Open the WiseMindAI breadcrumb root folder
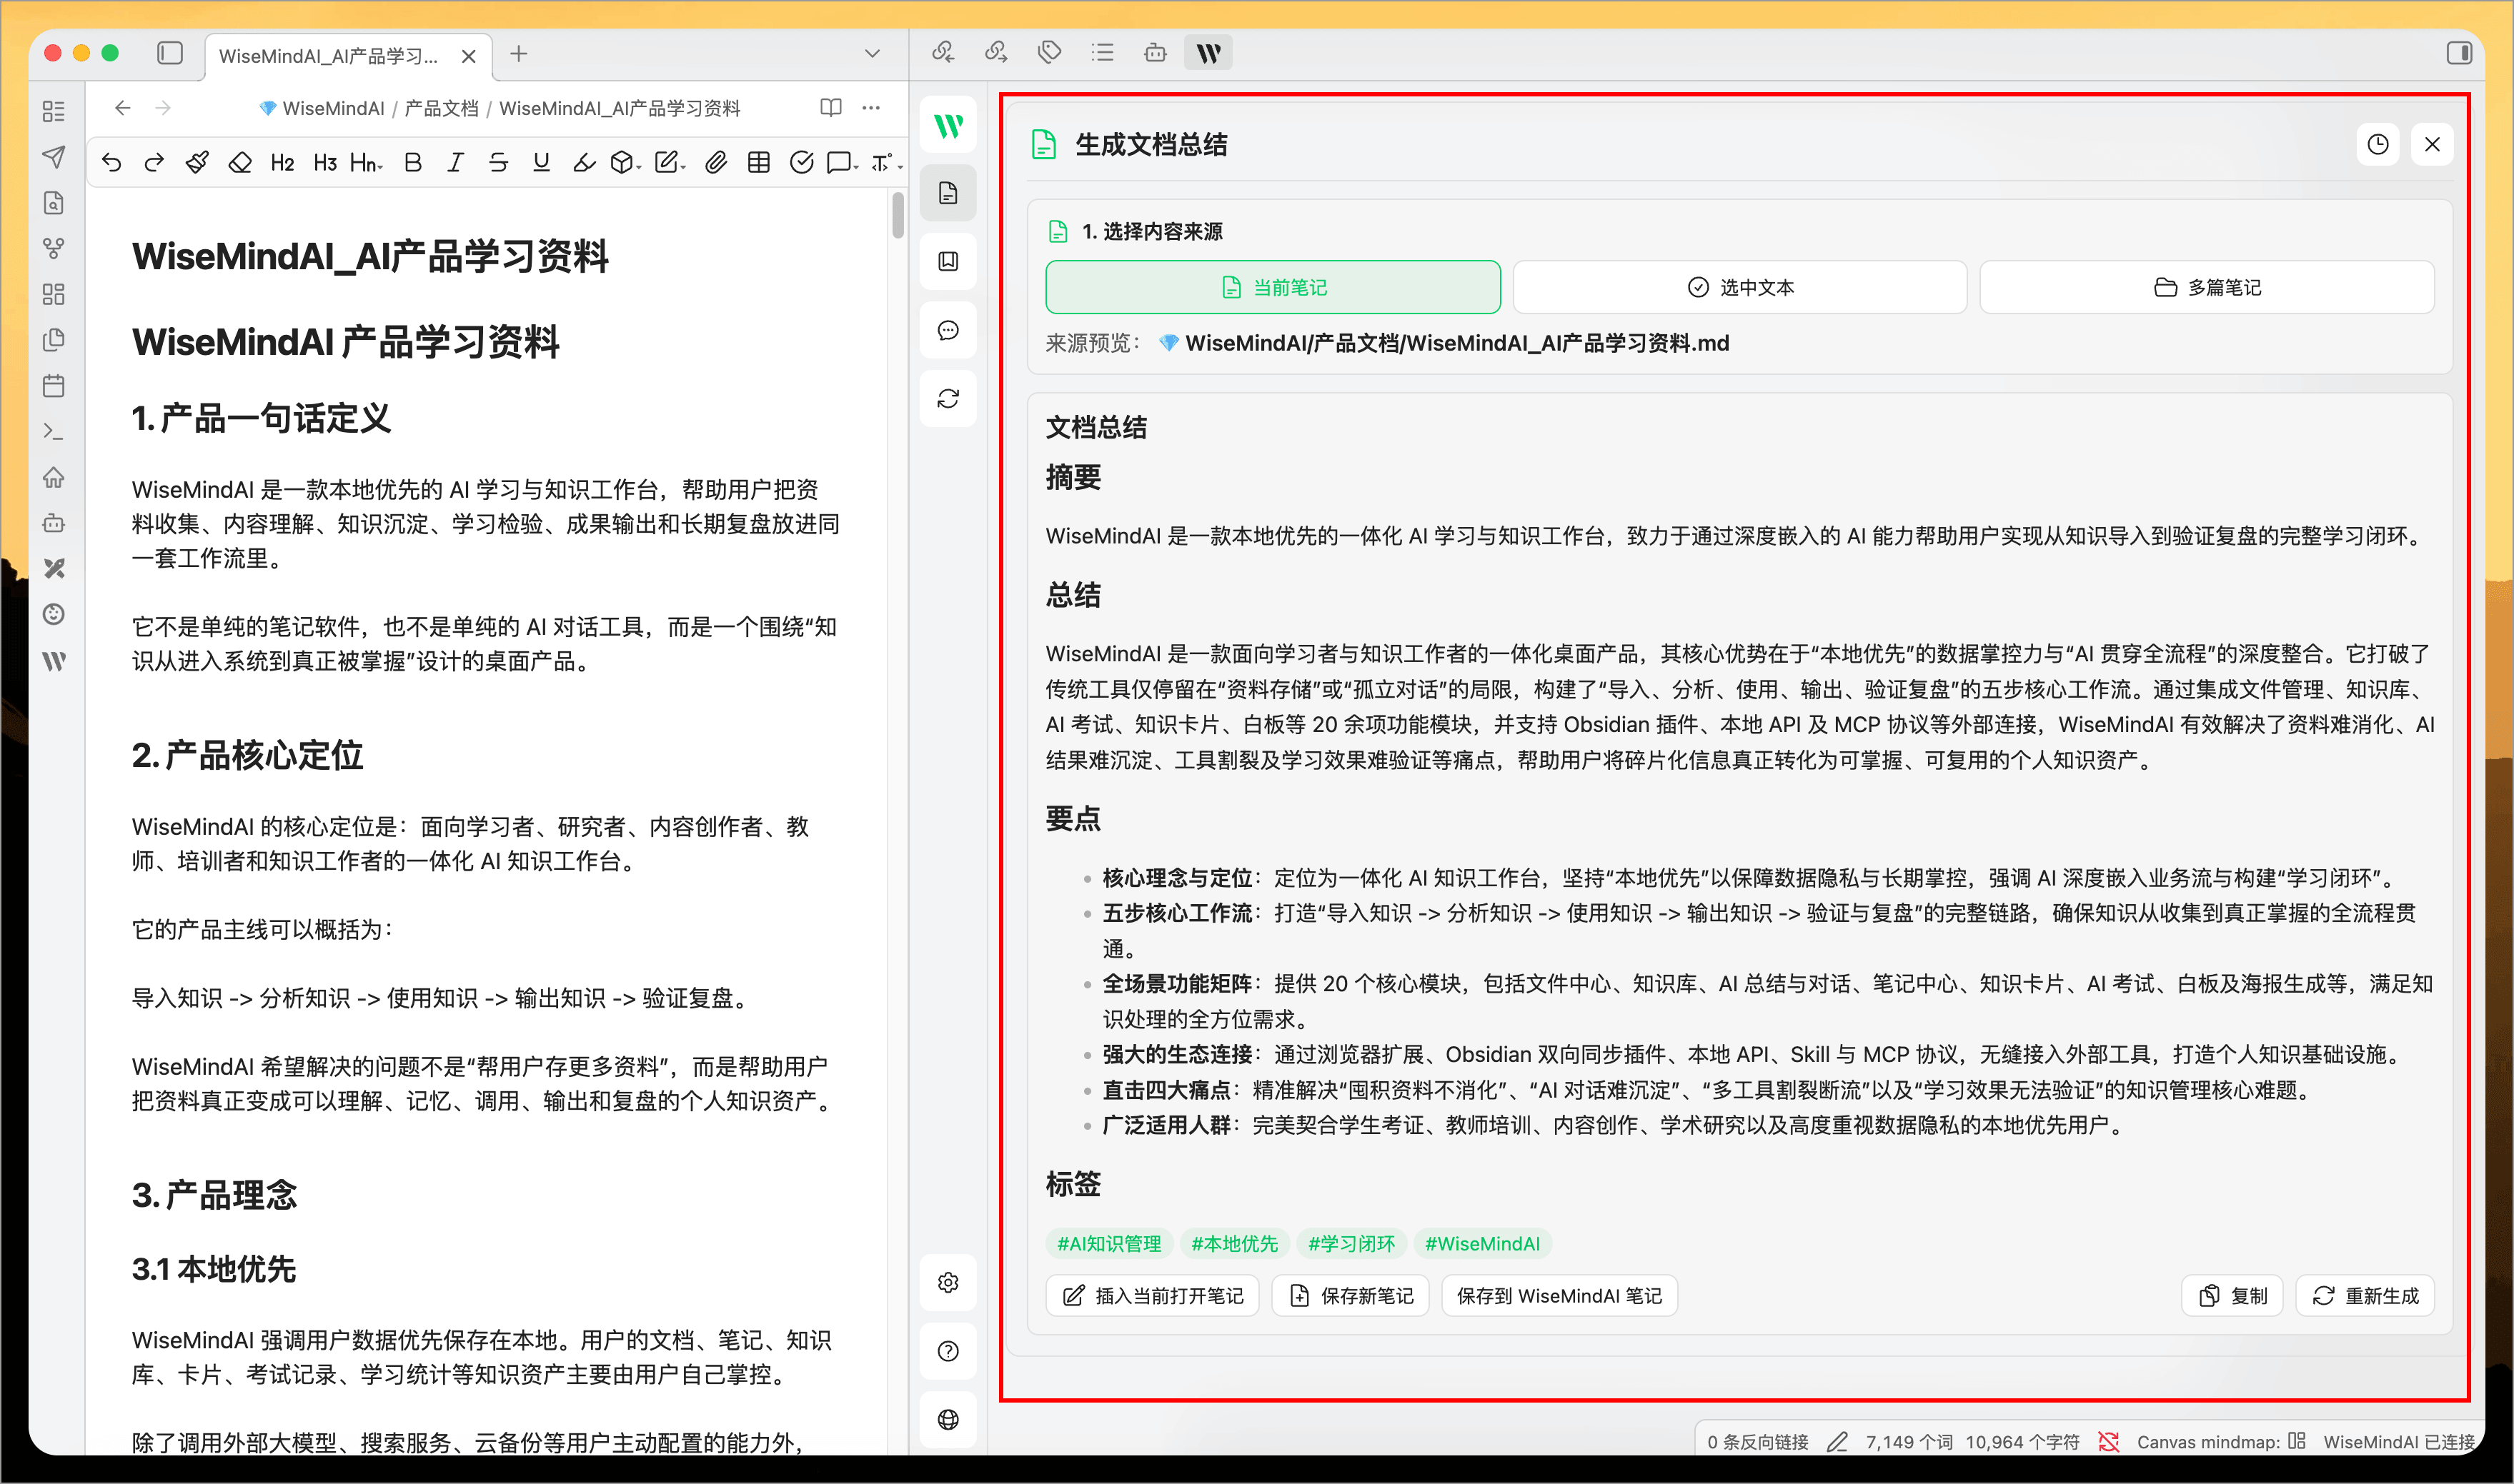2514x1484 pixels. point(322,108)
